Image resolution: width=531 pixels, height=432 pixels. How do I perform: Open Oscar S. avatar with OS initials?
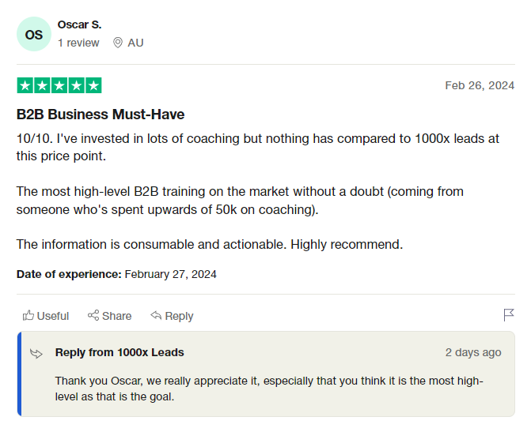tap(34, 35)
